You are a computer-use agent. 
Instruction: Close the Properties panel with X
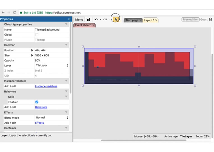coord(69,19)
